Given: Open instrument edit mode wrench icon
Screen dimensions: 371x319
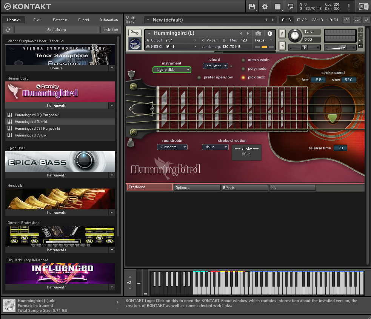Looking at the screenshot, I should click(135, 33).
